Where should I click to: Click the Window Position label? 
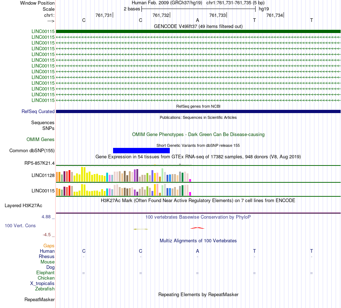[37, 3]
